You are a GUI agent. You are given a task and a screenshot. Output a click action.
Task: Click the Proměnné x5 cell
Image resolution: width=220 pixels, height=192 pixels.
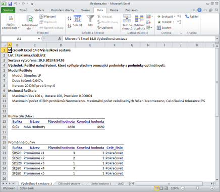pyautogui.click(x=34, y=173)
